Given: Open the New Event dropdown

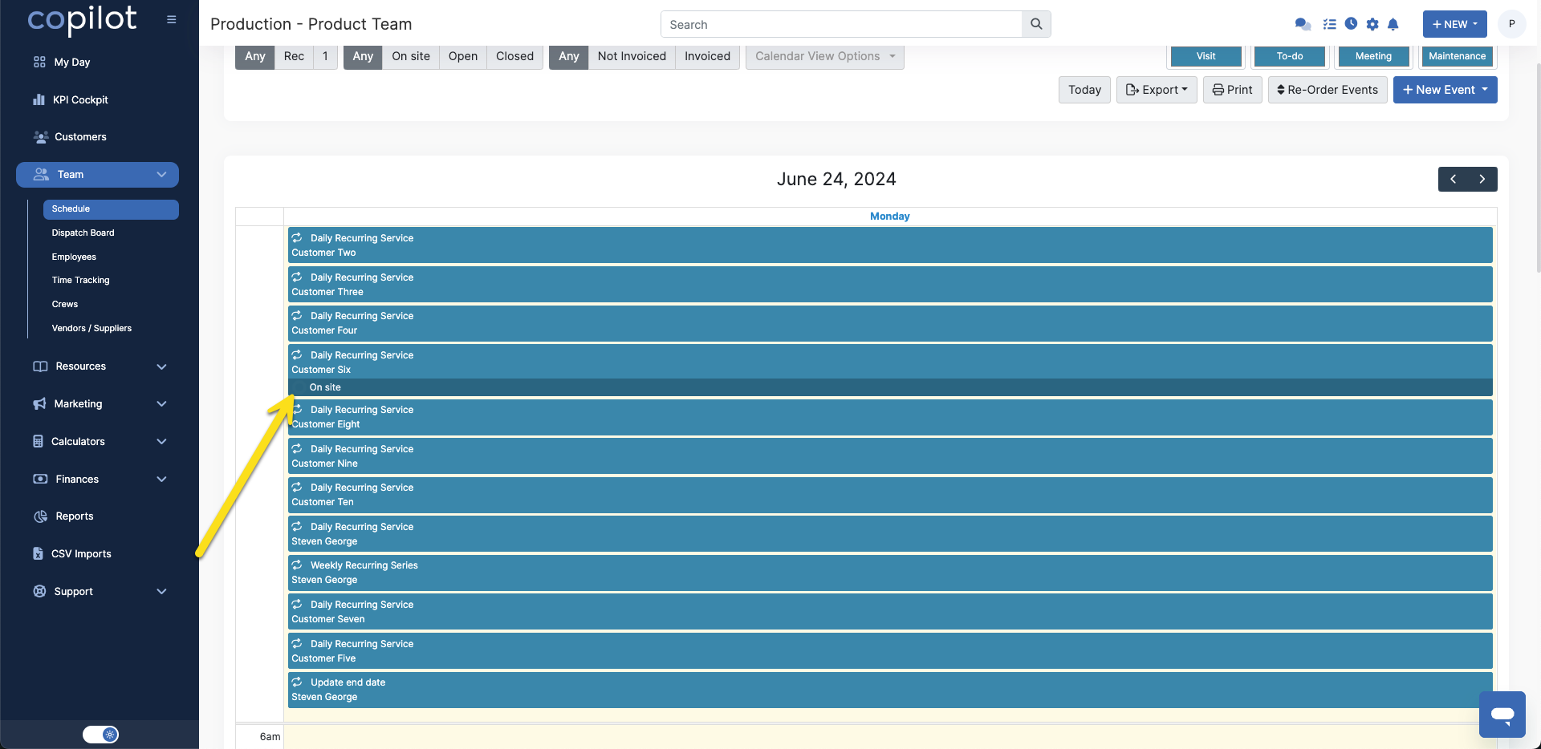Looking at the screenshot, I should [x=1445, y=90].
